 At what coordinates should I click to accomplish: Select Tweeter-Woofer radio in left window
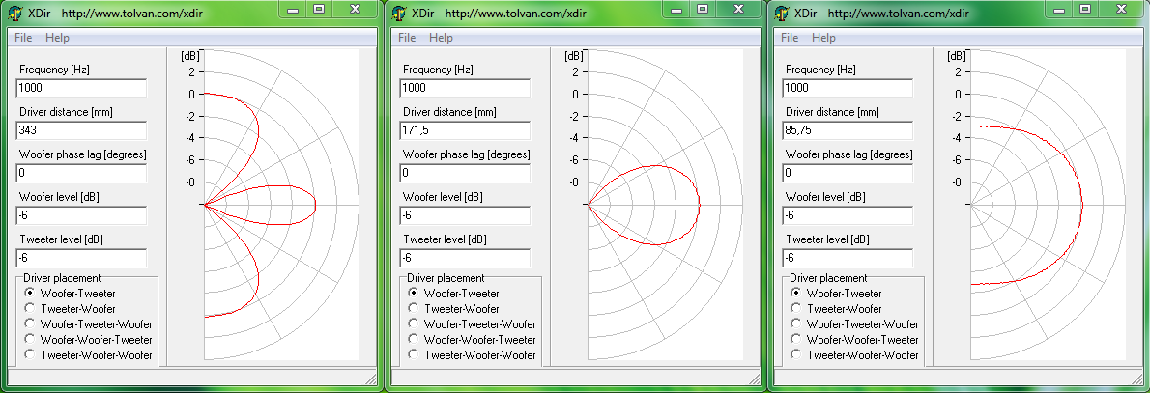[30, 309]
